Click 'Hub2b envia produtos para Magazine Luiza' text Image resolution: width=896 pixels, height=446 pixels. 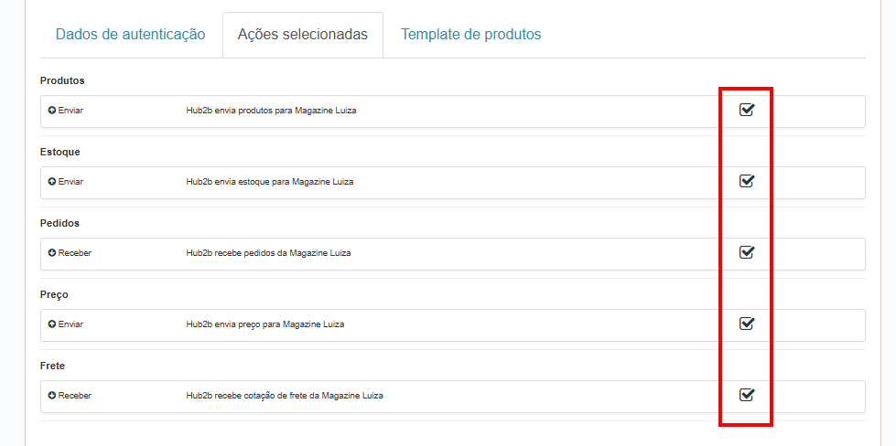[271, 111]
